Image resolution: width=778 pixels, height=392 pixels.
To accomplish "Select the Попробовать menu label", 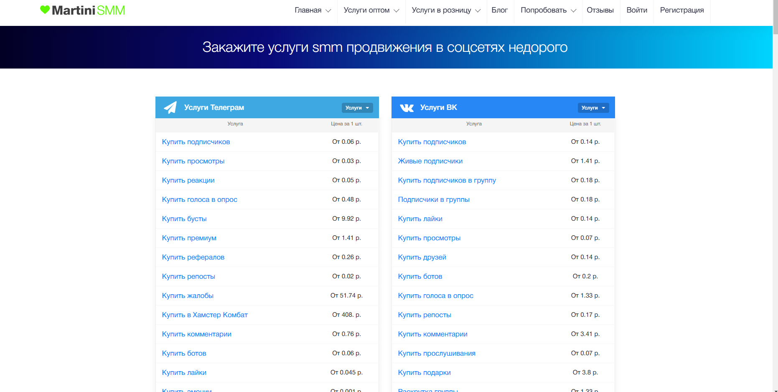I will [544, 10].
